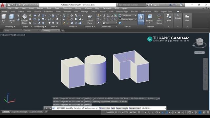Image resolution: width=210 pixels, height=118 pixels.
Task: Switch to the Annotate ribbon tab
Action: click(x=67, y=12)
